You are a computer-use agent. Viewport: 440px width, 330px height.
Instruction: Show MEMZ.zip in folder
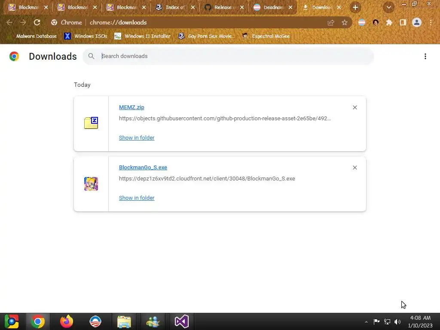[137, 138]
